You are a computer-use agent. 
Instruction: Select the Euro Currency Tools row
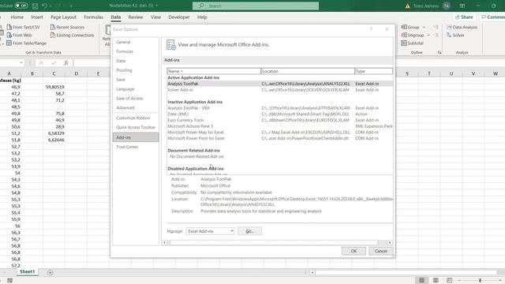[x=279, y=120]
